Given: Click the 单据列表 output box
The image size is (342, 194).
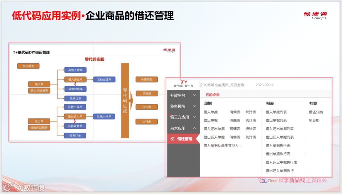Looking at the screenshot, I should [147, 80].
